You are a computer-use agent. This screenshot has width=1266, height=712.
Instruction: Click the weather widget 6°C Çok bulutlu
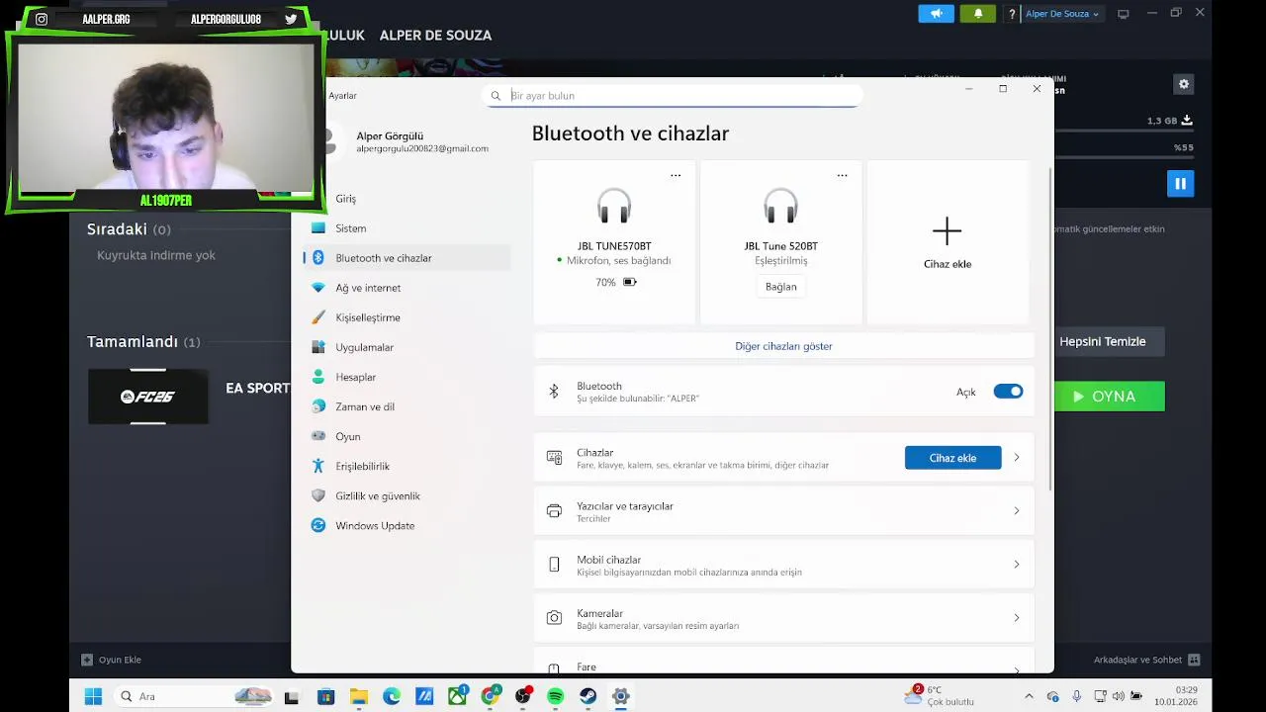(x=940, y=696)
